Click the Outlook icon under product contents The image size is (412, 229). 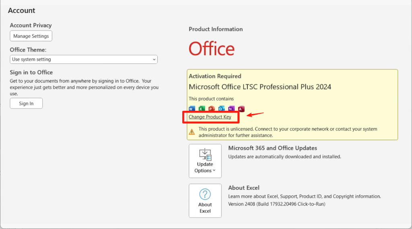[221, 108]
